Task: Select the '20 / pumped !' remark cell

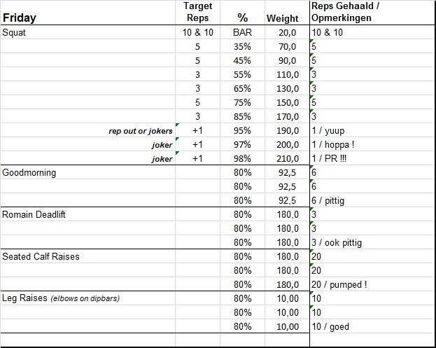Action: (339, 284)
